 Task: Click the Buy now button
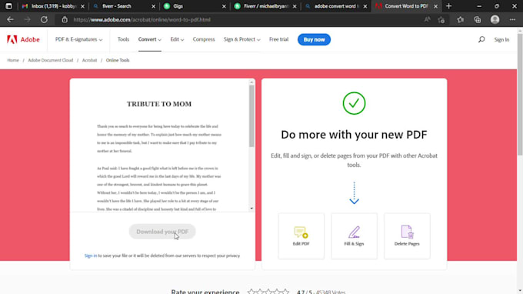point(314,39)
